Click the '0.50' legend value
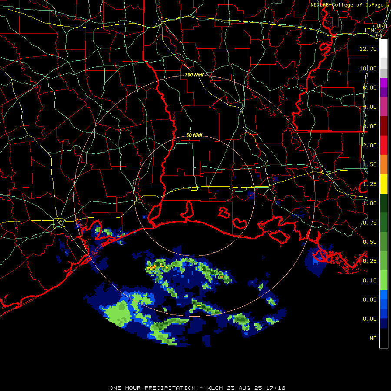 pos(370,242)
